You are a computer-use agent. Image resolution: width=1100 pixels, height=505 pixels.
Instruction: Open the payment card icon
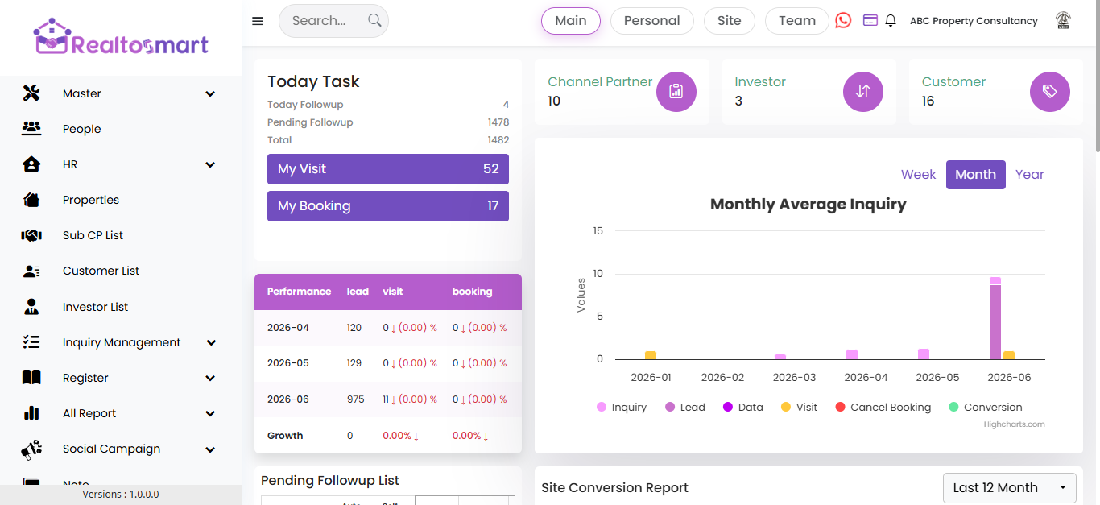click(x=870, y=20)
